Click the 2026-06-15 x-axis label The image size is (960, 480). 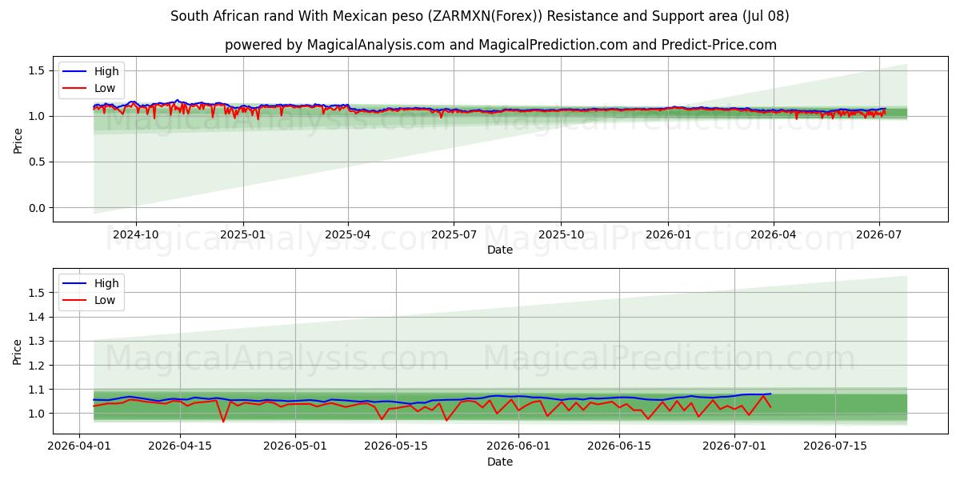[619, 446]
